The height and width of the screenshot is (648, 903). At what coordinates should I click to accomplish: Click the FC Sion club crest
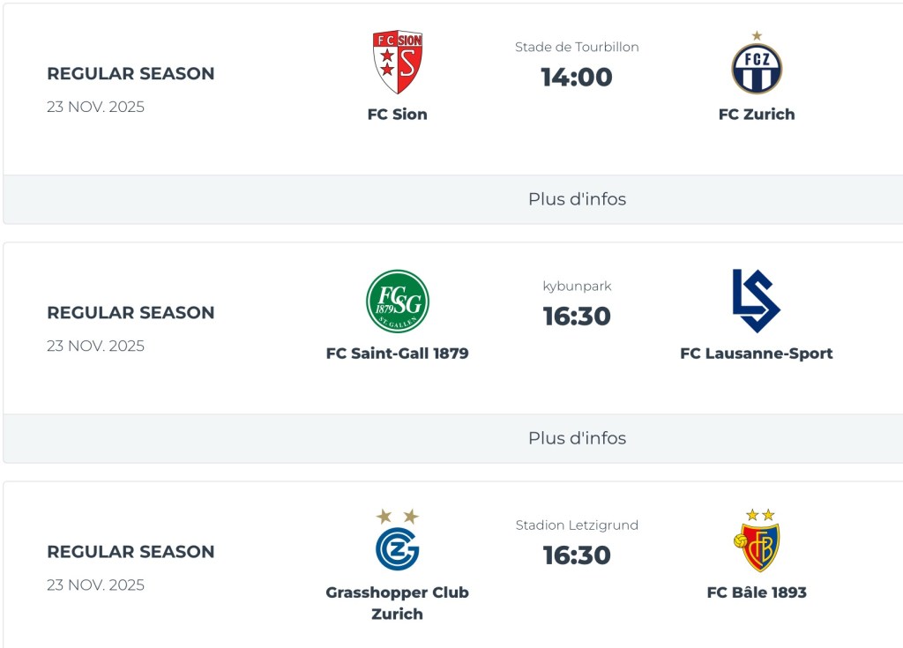[397, 63]
